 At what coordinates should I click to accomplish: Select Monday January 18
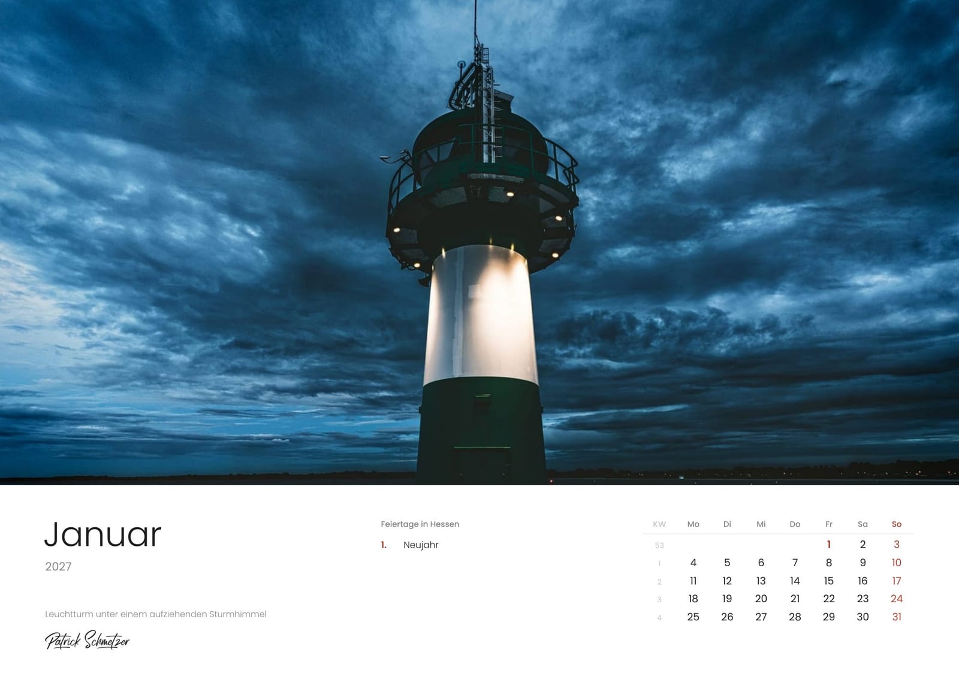[x=693, y=599]
